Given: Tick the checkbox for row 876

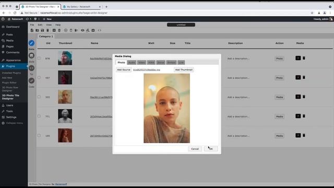Looking at the screenshot, I should 39,58.
